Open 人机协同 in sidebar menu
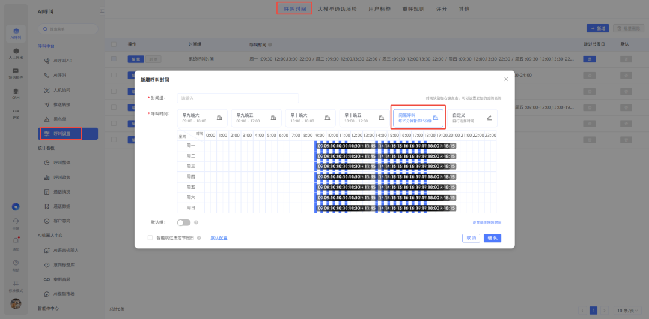The height and width of the screenshot is (319, 649). (62, 90)
